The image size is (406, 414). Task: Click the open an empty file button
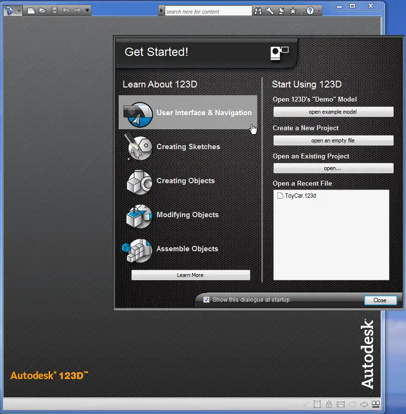pyautogui.click(x=333, y=140)
